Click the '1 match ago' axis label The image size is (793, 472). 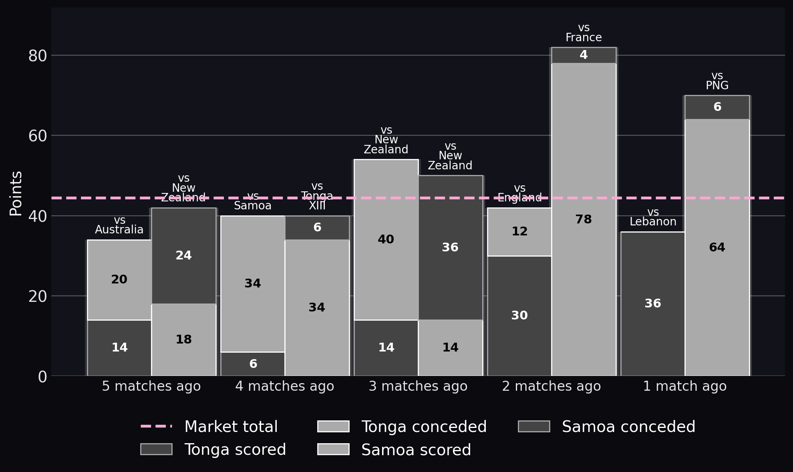(x=685, y=386)
